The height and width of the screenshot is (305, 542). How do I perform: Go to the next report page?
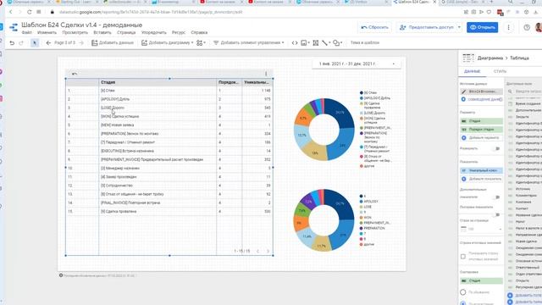click(x=81, y=43)
